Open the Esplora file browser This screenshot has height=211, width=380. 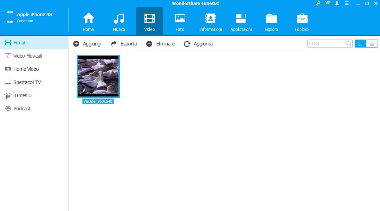point(271,22)
